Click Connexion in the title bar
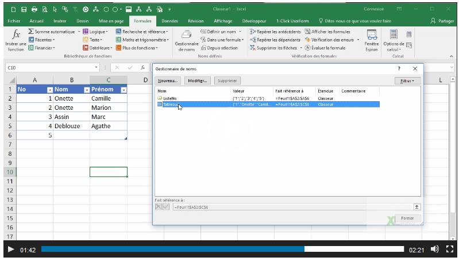 [374, 9]
